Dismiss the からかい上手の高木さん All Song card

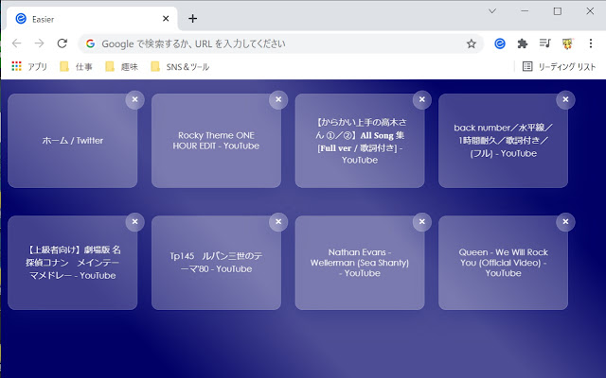(x=422, y=99)
